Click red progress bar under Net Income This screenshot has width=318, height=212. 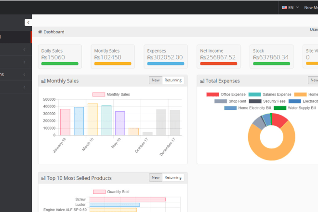tap(219, 64)
